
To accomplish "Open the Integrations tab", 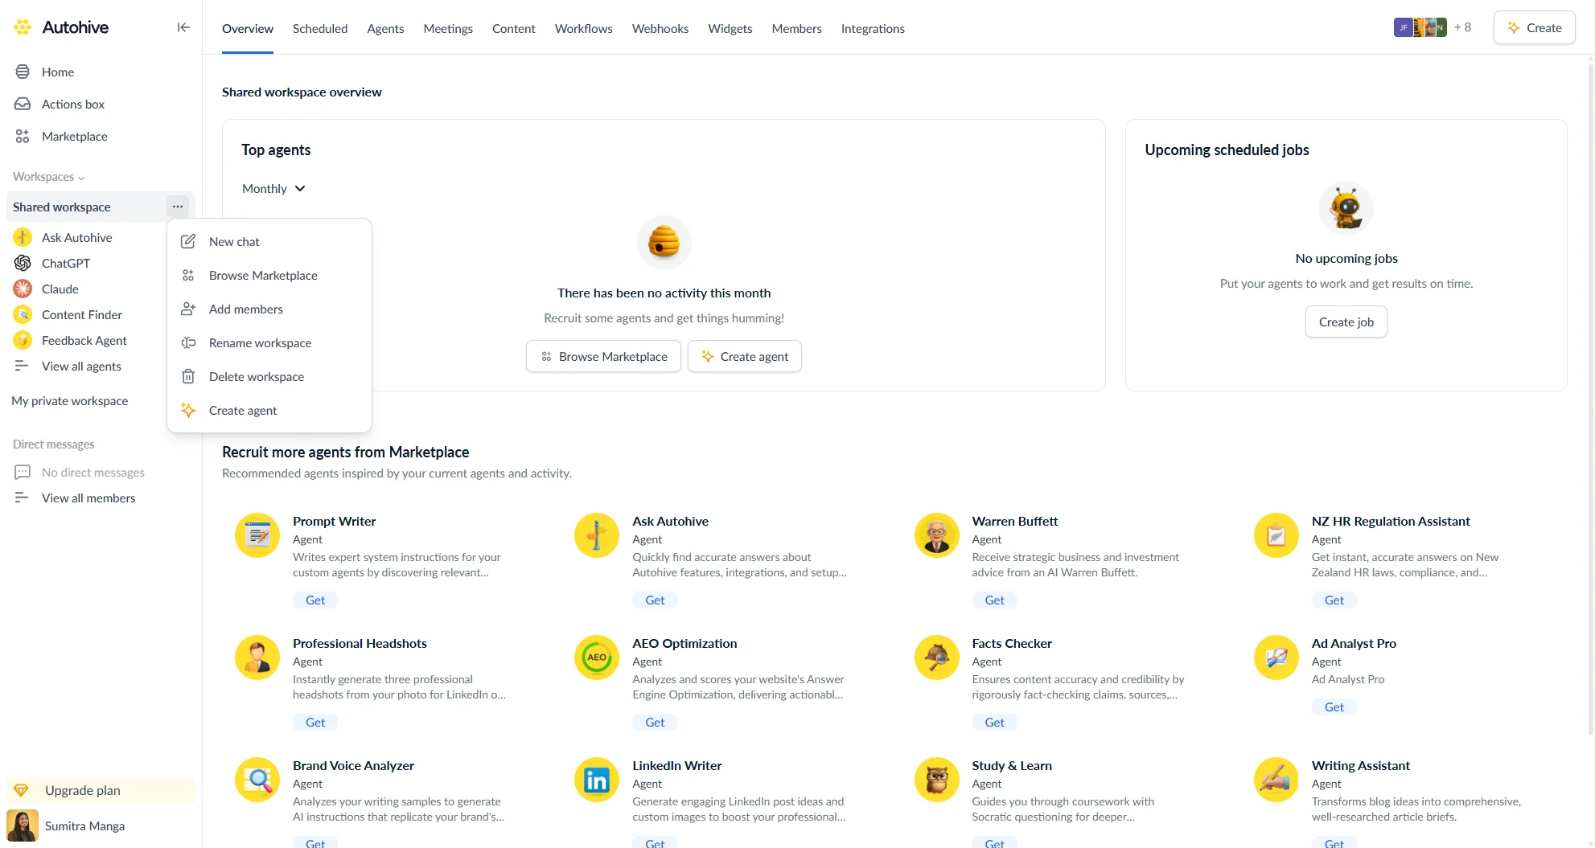I will click(872, 29).
